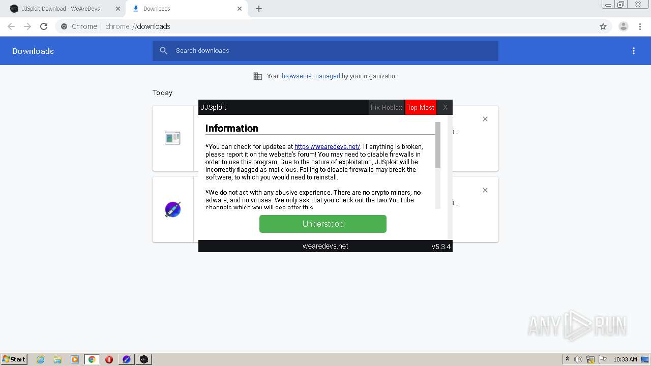Click the 10:33 AM taskbar clock
The image size is (651, 366).
[x=625, y=359]
